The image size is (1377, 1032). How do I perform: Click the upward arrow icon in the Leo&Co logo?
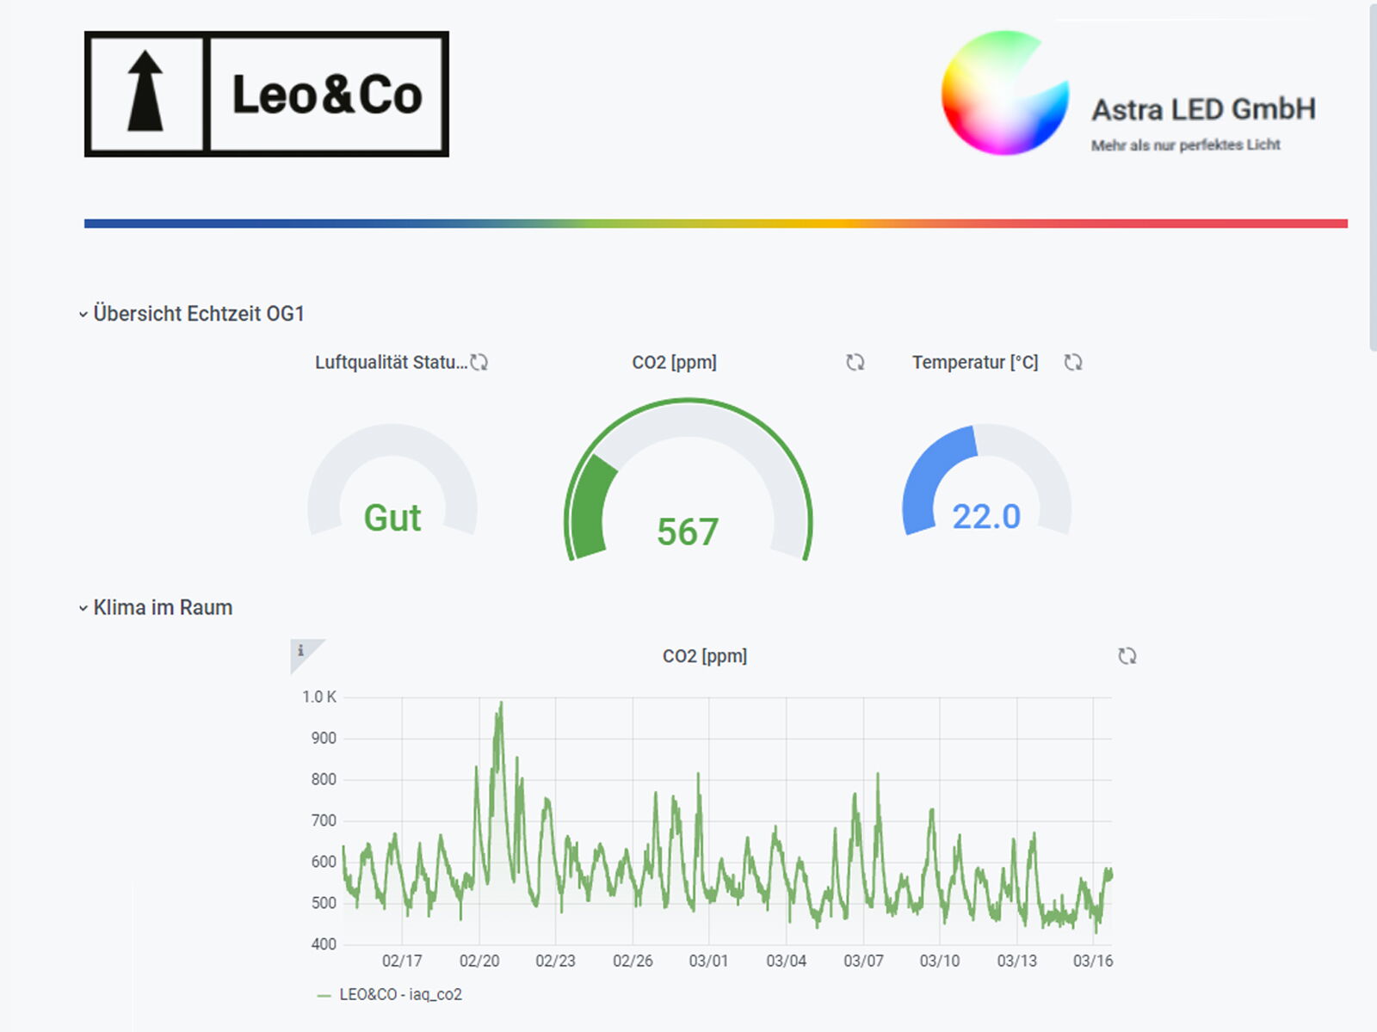[x=145, y=93]
